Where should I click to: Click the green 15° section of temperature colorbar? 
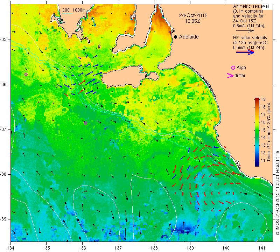click(257, 130)
